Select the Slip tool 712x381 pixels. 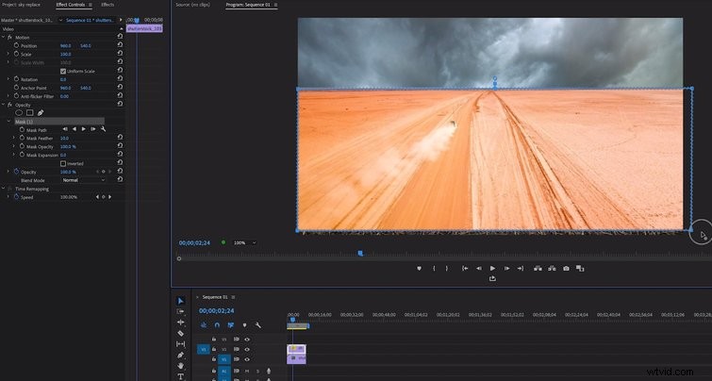(x=180, y=344)
